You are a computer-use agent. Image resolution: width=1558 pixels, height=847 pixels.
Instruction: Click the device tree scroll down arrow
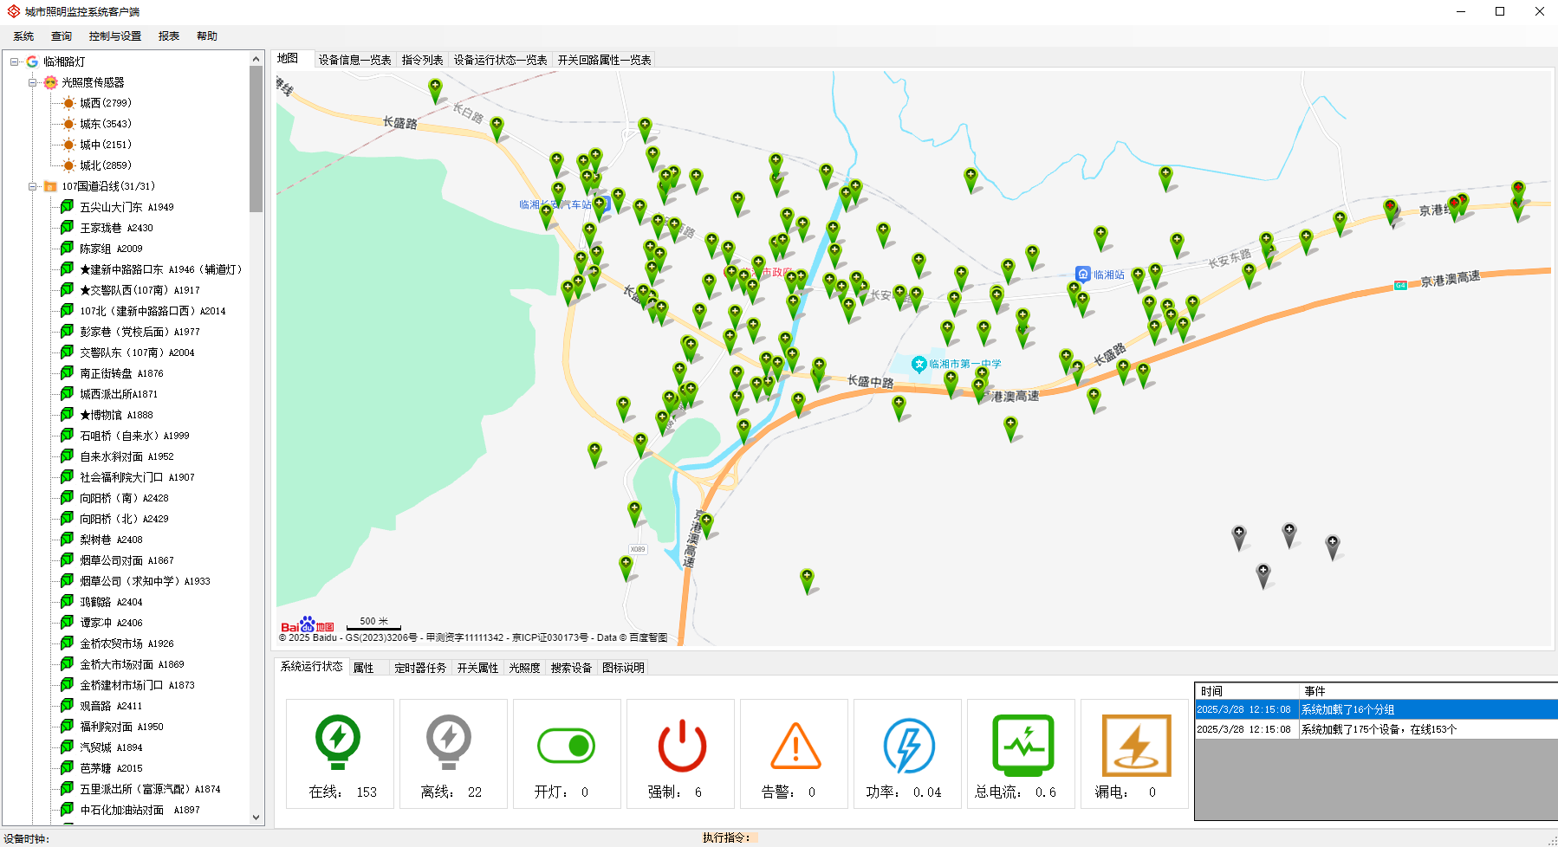(256, 817)
